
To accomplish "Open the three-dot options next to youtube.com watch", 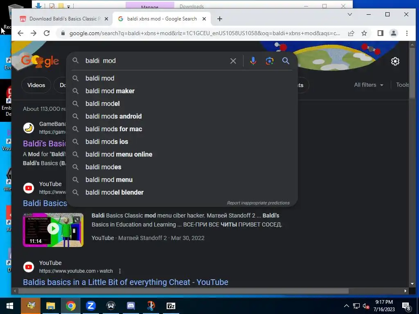I will click(x=120, y=271).
